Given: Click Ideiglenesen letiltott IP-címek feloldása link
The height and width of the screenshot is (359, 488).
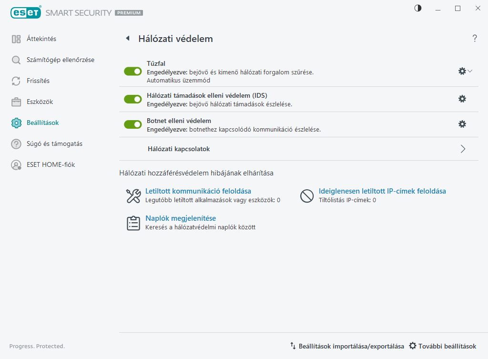Looking at the screenshot, I should 382,191.
